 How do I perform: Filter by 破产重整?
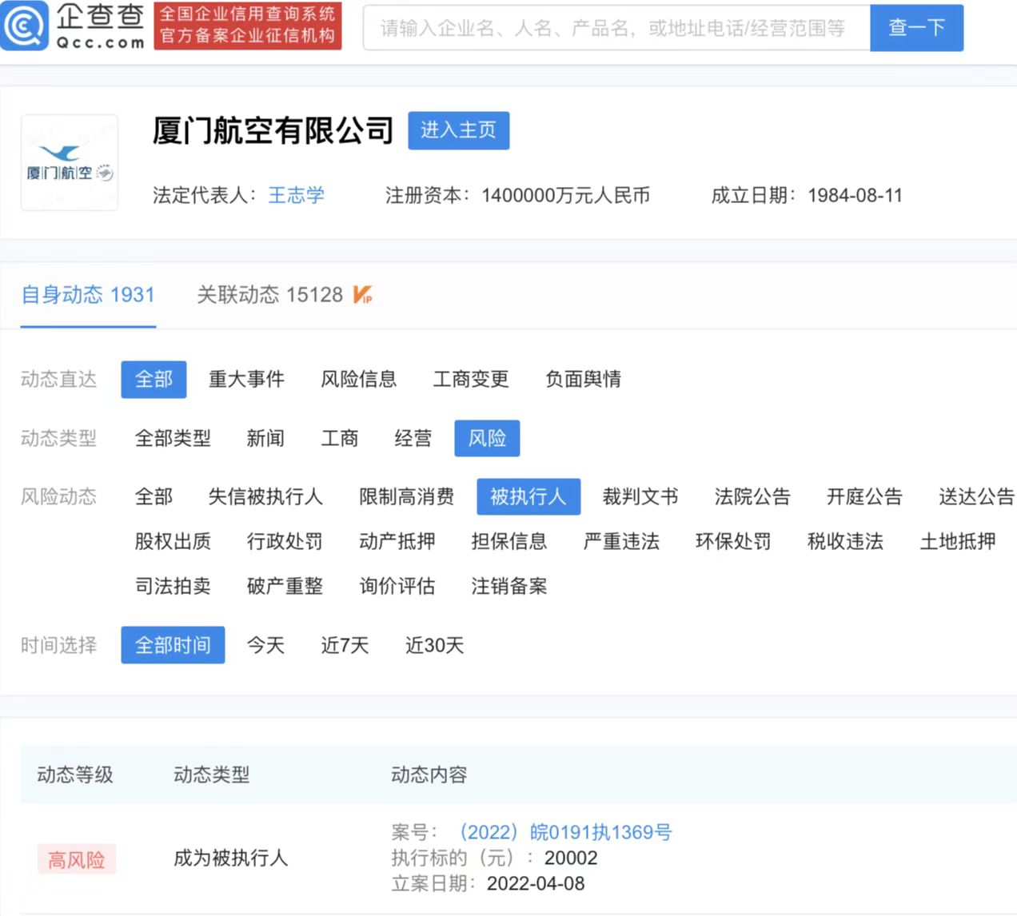[285, 586]
